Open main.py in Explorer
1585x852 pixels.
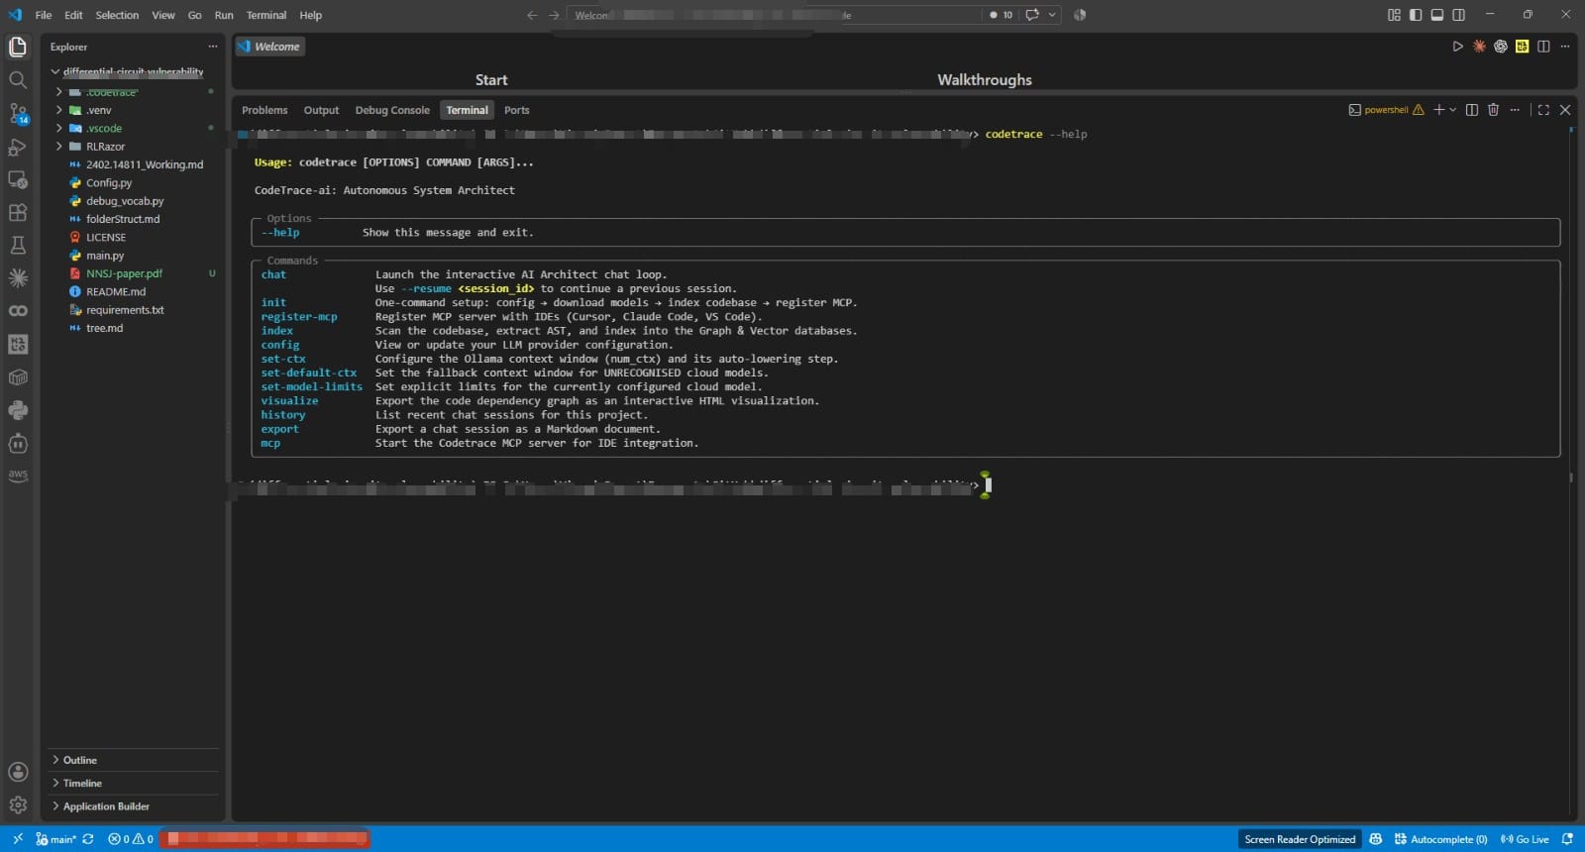pos(105,256)
